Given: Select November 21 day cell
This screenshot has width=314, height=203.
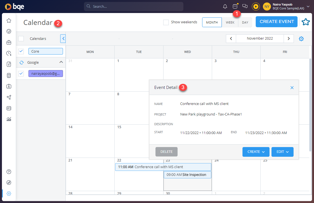Looking at the screenshot, I should (90, 174).
